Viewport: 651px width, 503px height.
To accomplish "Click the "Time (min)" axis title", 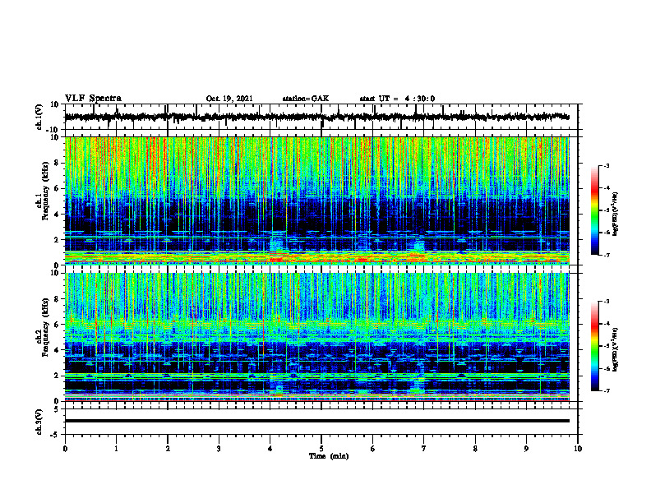I will tap(329, 456).
